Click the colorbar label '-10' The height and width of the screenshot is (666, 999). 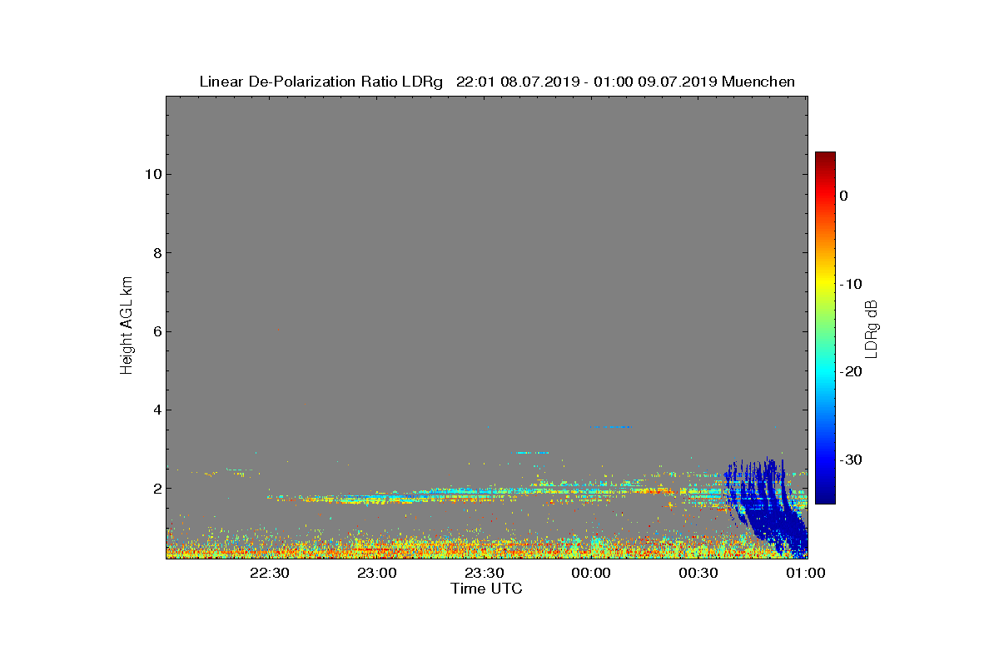click(x=850, y=284)
